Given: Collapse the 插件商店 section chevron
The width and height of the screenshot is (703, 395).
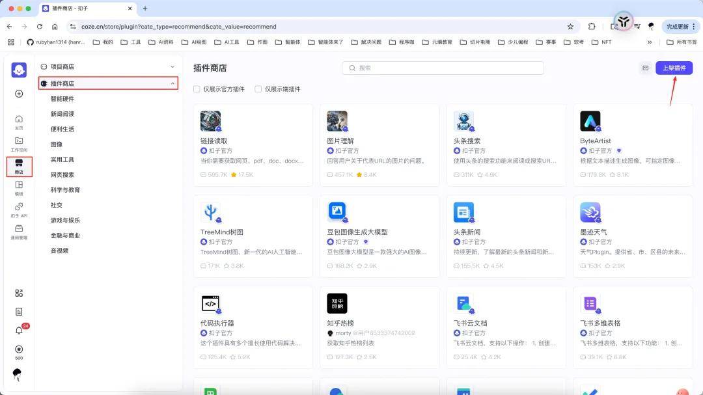Looking at the screenshot, I should 172,83.
